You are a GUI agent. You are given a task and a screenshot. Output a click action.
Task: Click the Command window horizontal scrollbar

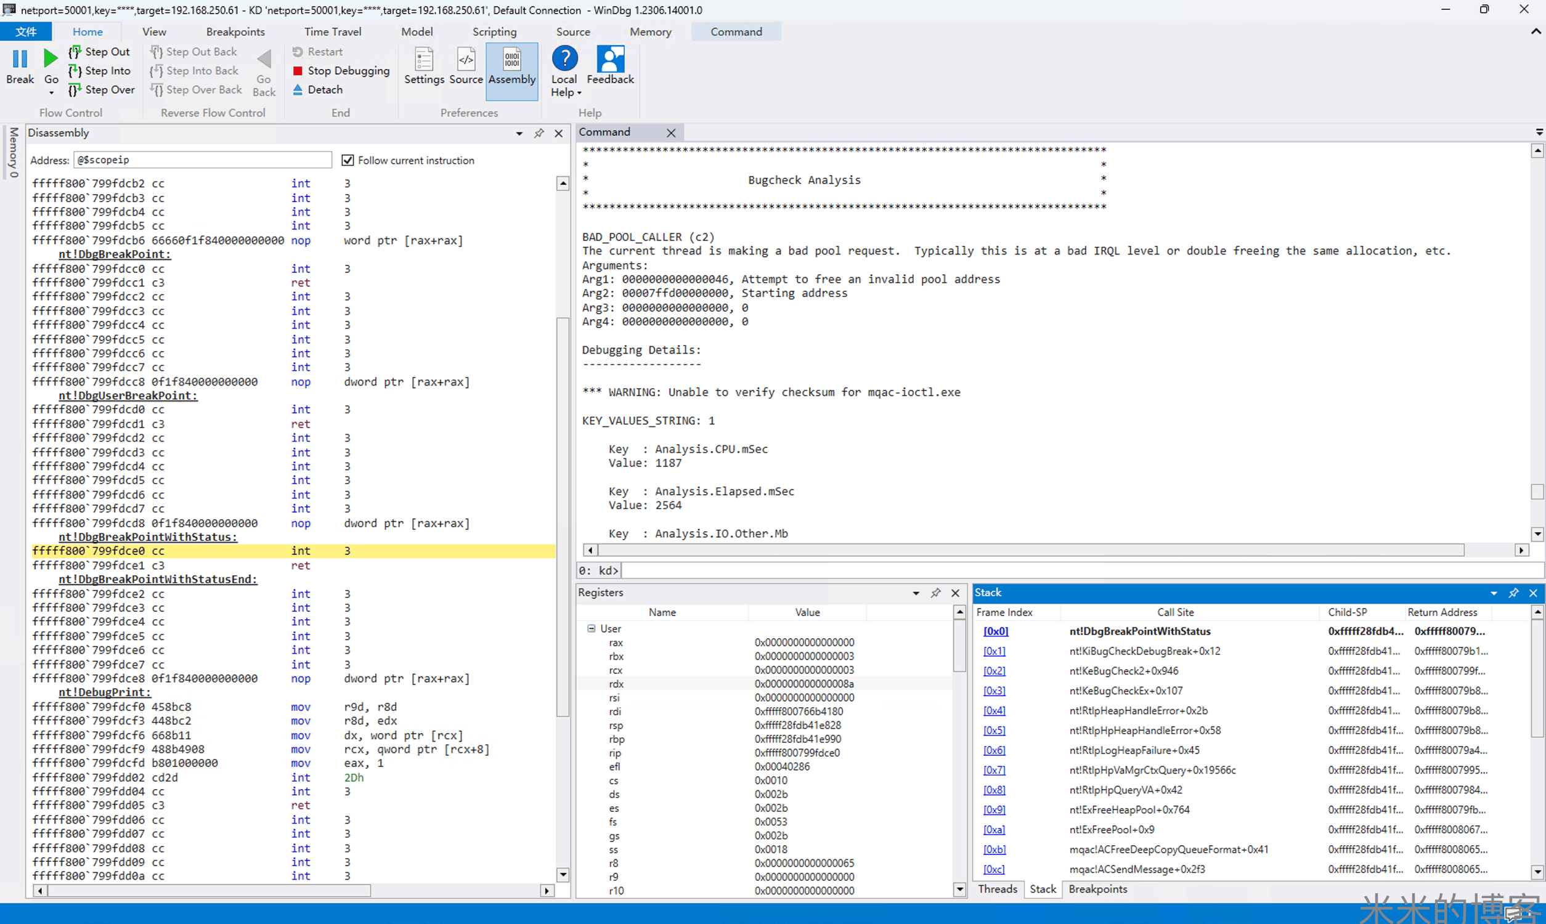(1027, 551)
